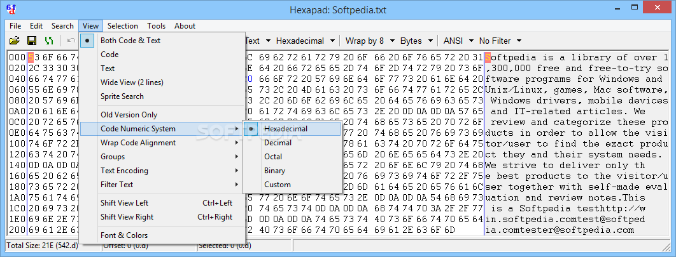Click the Save floppy disk icon
Image resolution: width=676 pixels, height=257 pixels.
(31, 41)
